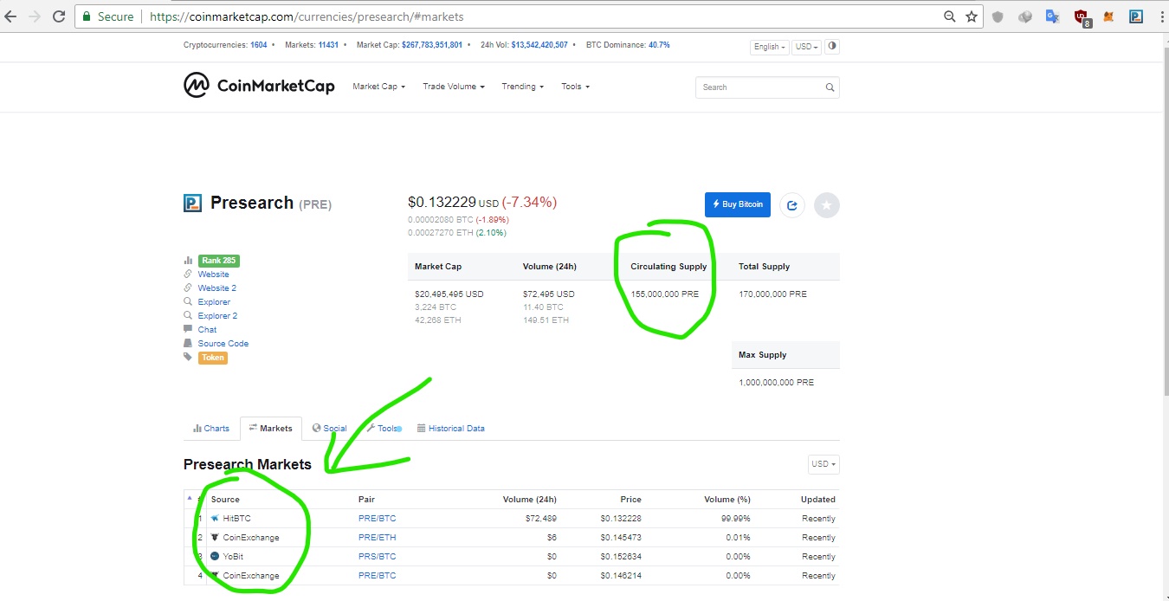This screenshot has width=1169, height=601.
Task: Open the Explorer link
Action: (214, 302)
